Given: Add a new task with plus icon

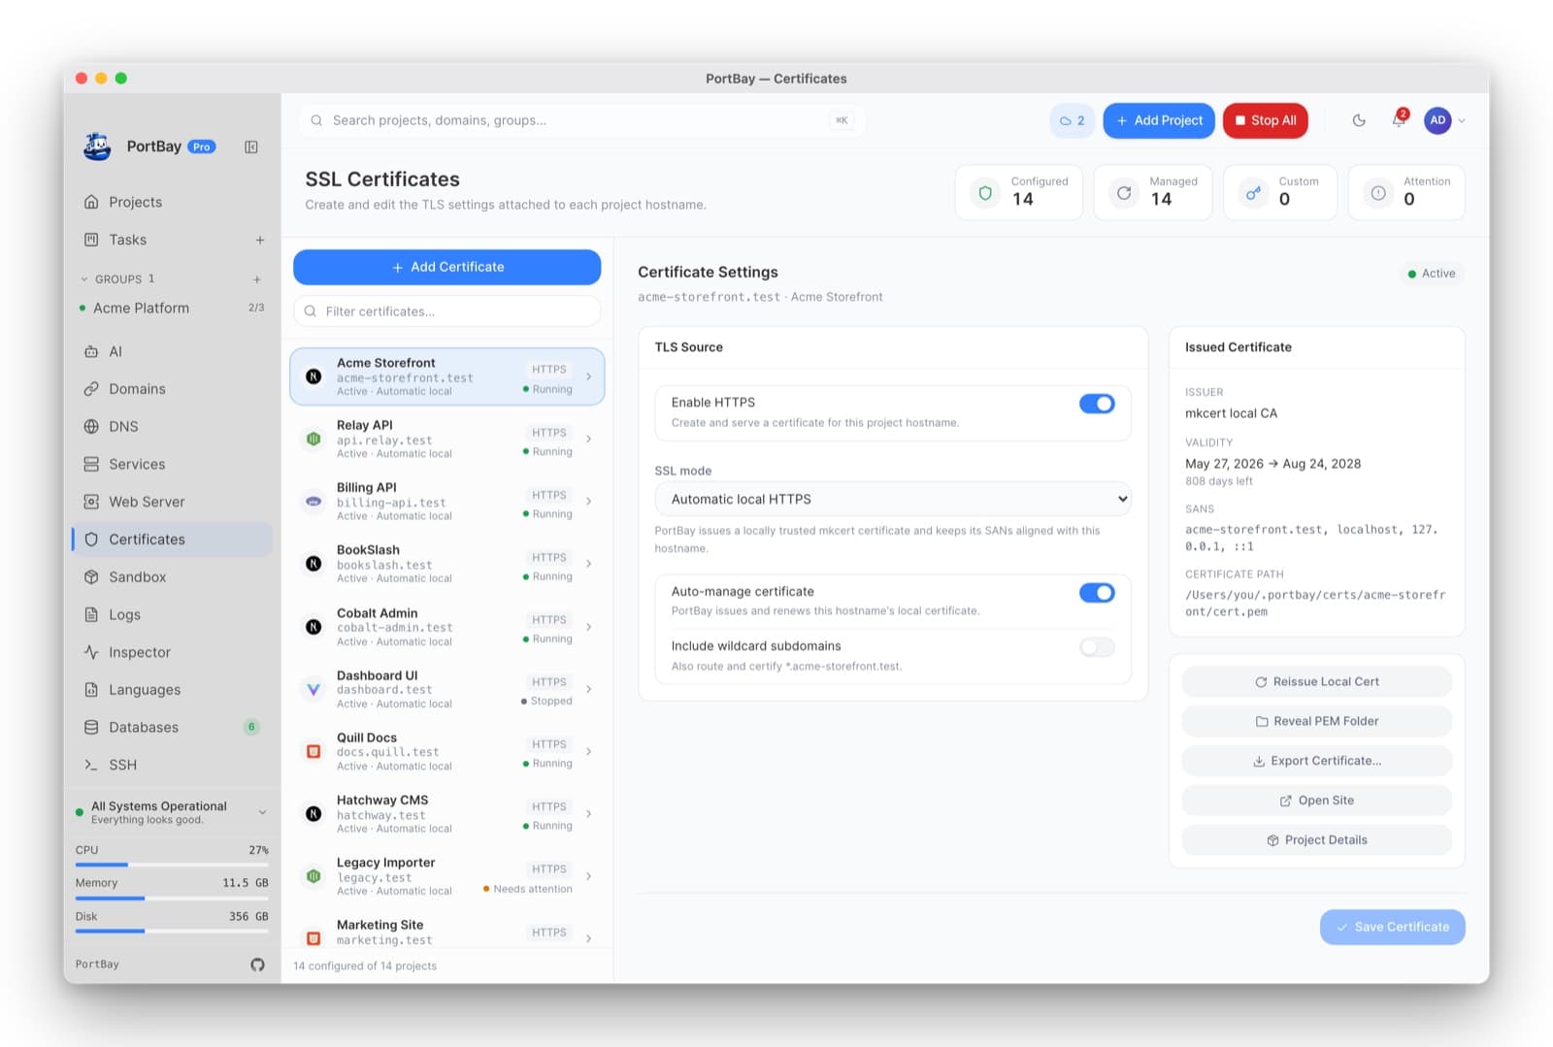Looking at the screenshot, I should point(259,240).
